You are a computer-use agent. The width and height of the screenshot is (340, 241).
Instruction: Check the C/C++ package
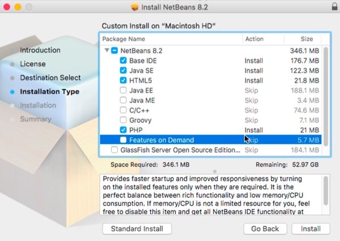click(x=123, y=110)
